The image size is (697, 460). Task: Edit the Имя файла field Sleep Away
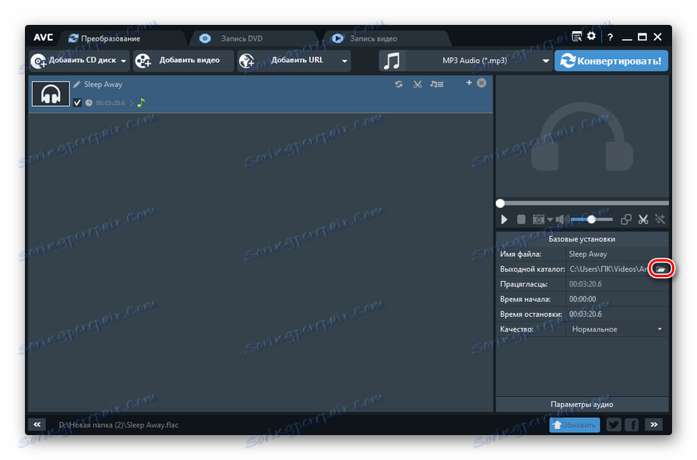(x=617, y=255)
